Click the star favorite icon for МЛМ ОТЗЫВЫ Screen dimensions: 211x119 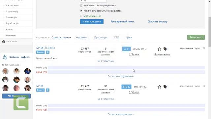pyautogui.click(x=159, y=49)
